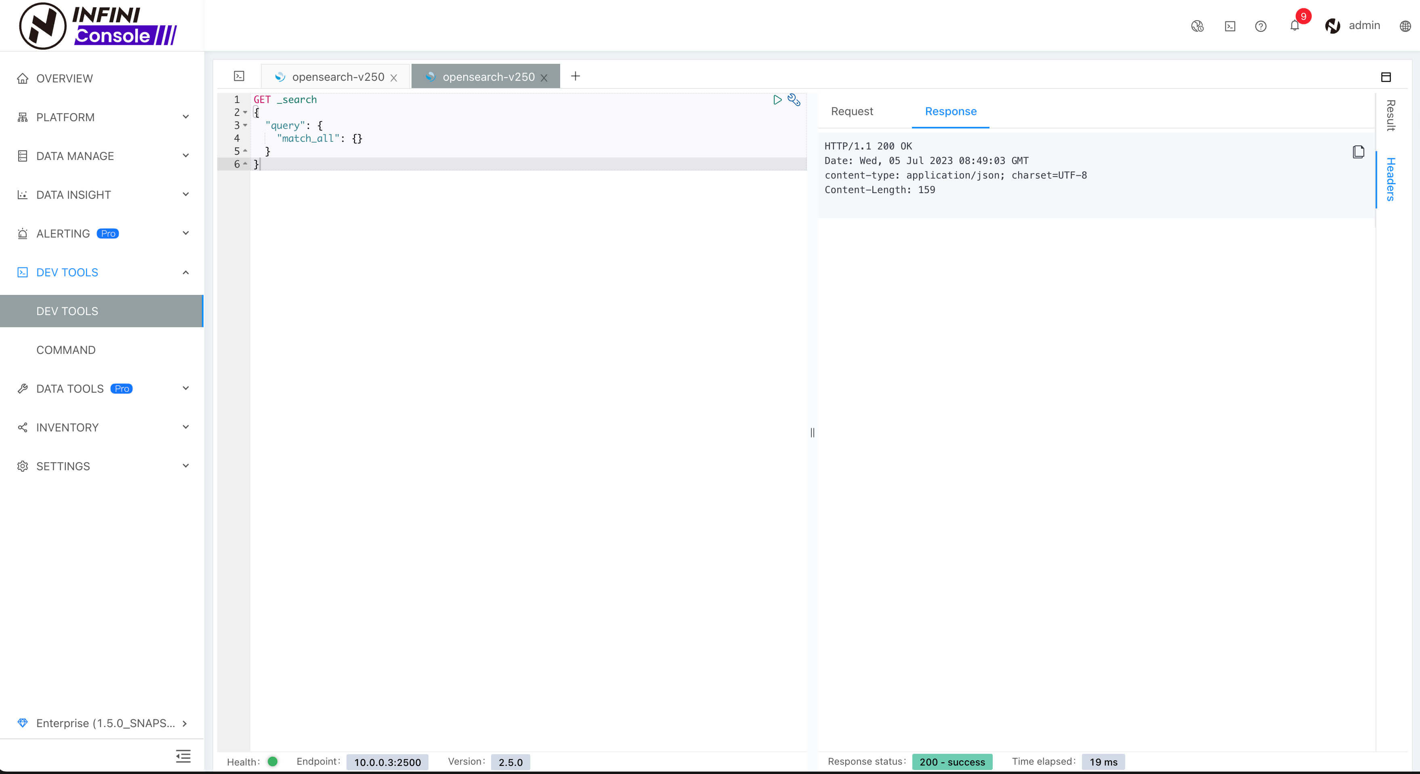Screen dimensions: 1420x774
Task: Click the DATA INSIGHT chart icon
Action: (x=23, y=195)
